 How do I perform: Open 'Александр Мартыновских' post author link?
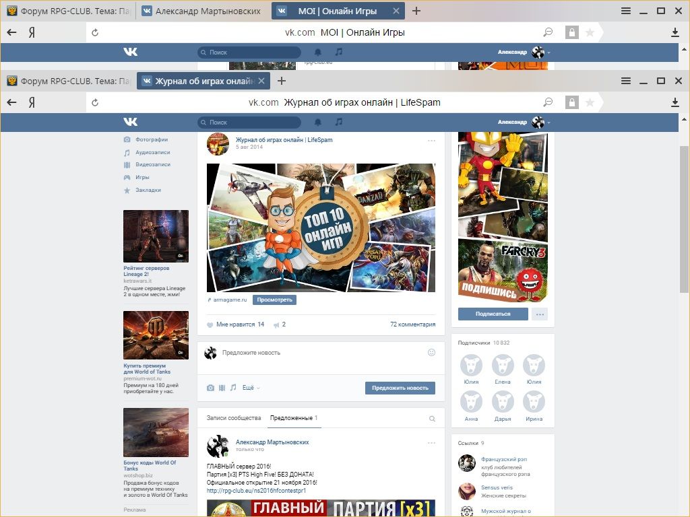pos(272,442)
